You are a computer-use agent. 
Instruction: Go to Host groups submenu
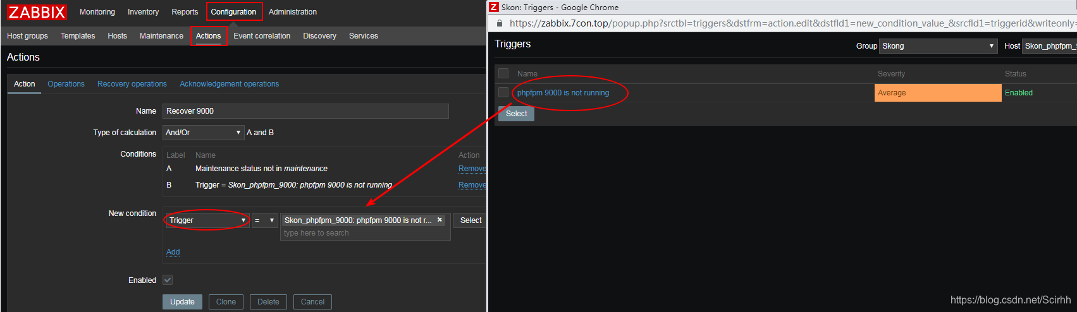click(x=27, y=36)
